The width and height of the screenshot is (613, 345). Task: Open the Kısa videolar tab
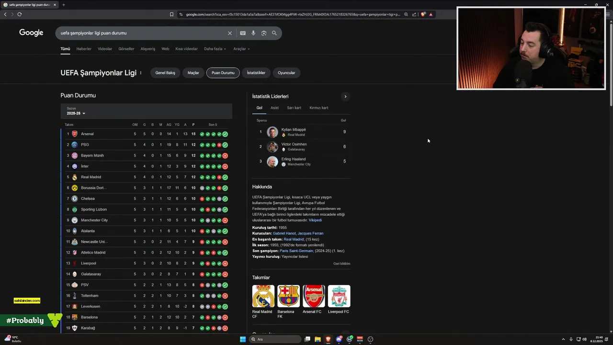point(186,49)
